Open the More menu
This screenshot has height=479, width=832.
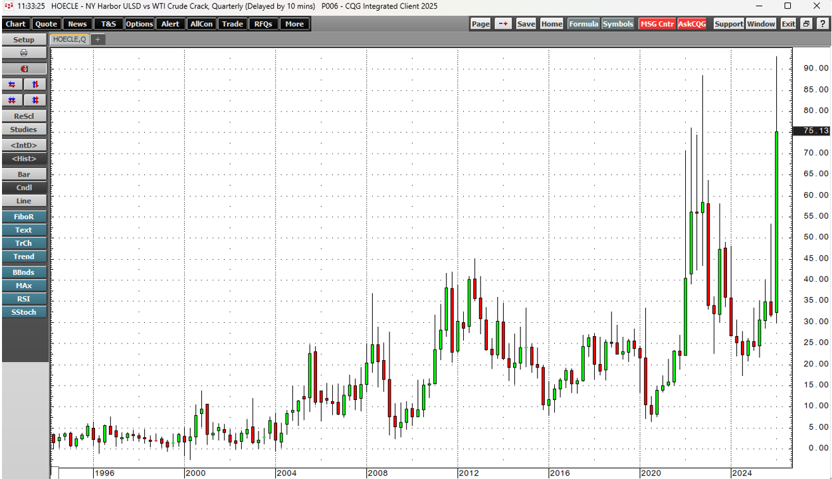point(294,24)
